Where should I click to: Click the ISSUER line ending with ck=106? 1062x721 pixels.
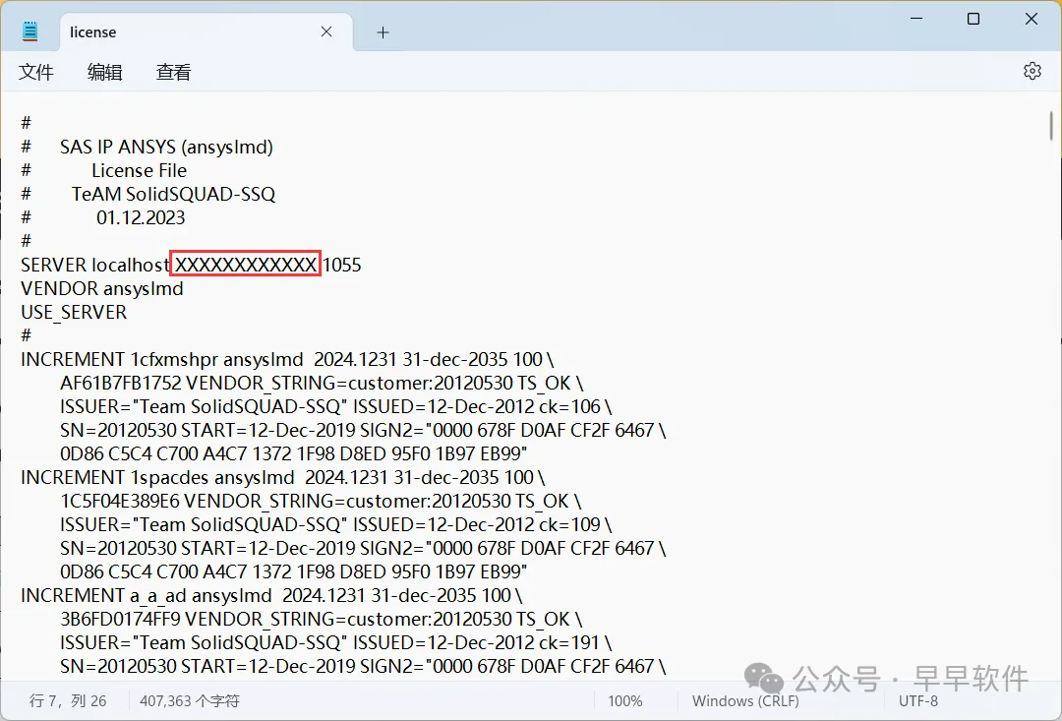tap(335, 406)
